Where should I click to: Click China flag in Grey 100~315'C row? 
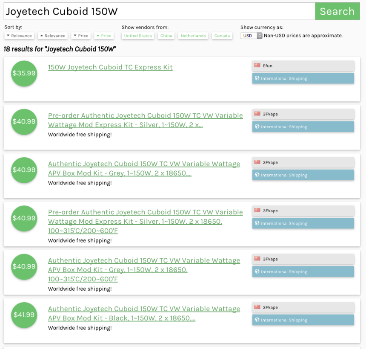pyautogui.click(x=257, y=259)
